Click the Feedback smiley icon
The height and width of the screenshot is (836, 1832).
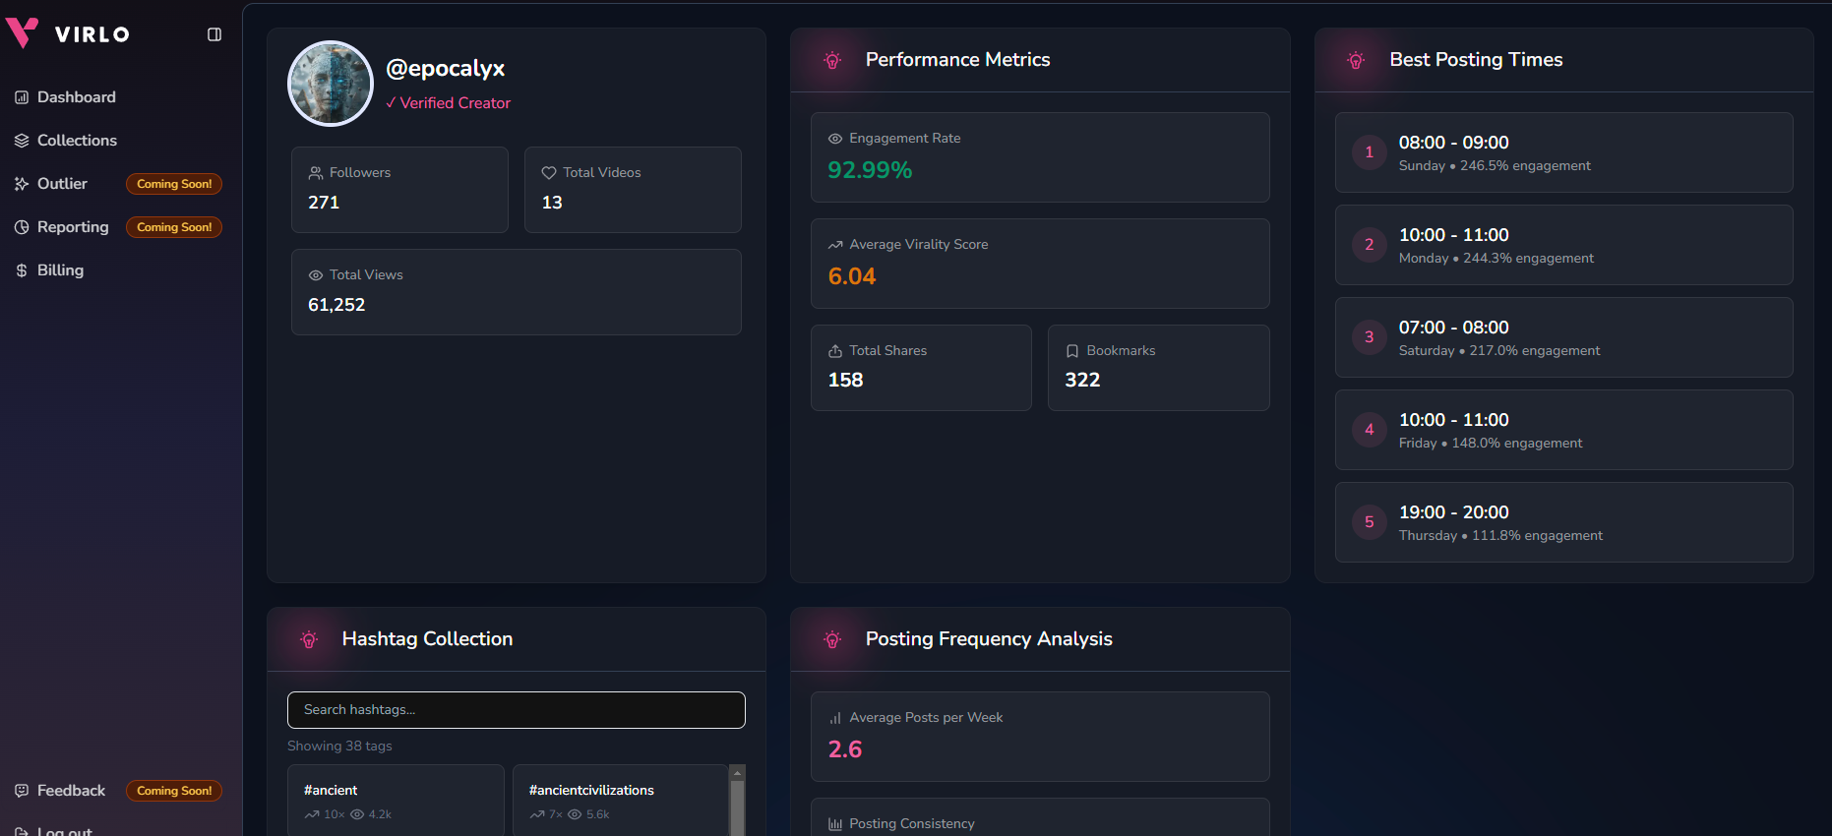pyautogui.click(x=22, y=791)
